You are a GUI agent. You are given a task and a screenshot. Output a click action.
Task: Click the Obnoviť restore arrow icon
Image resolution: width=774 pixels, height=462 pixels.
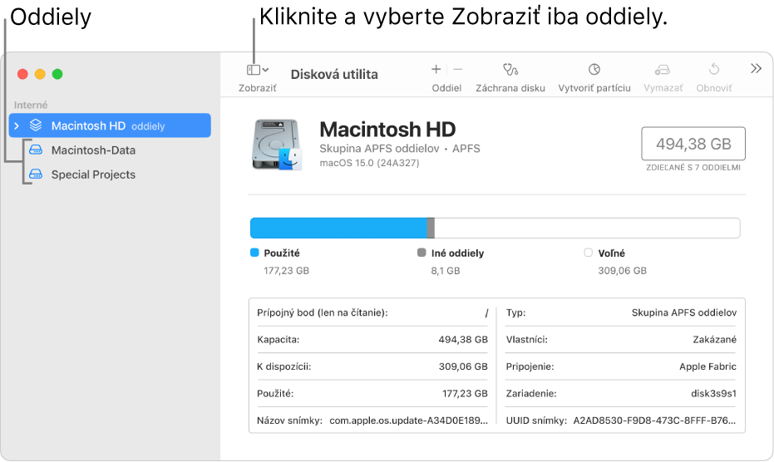click(x=714, y=69)
